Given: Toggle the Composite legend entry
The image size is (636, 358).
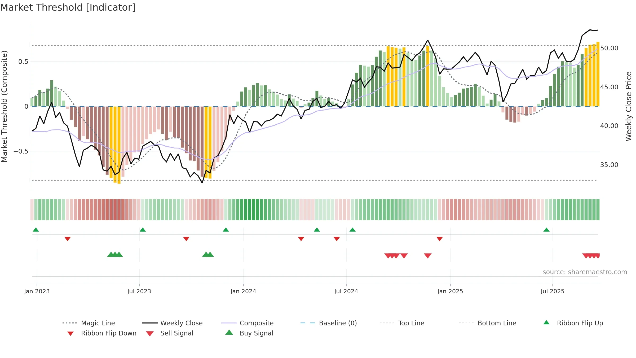Looking at the screenshot, I should pos(247,323).
